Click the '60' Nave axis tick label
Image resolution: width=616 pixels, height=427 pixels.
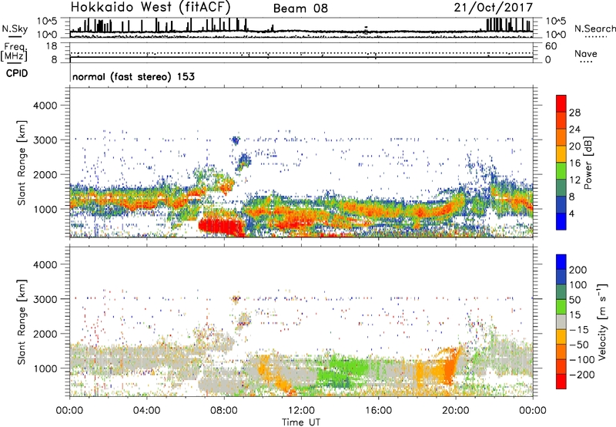[x=551, y=46]
